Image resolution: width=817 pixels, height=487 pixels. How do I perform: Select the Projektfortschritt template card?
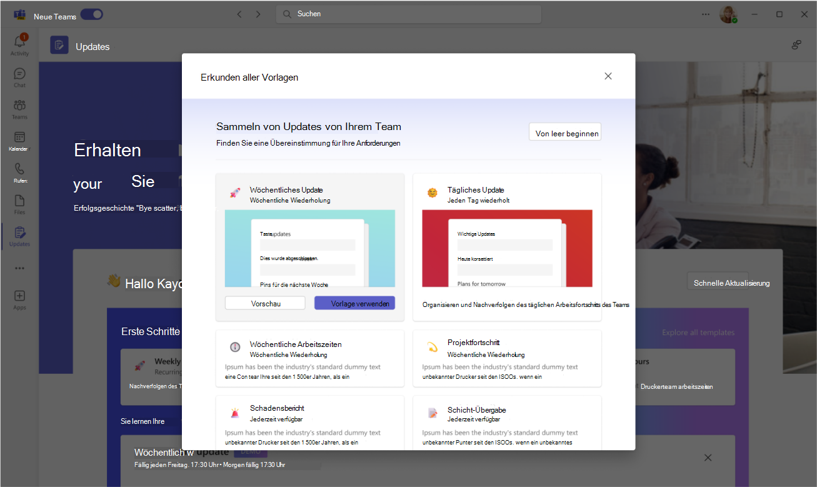507,358
